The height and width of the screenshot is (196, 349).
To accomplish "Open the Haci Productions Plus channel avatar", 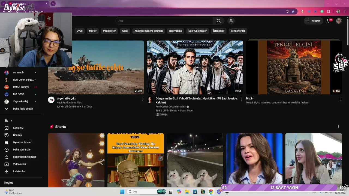I will tap(51, 100).
